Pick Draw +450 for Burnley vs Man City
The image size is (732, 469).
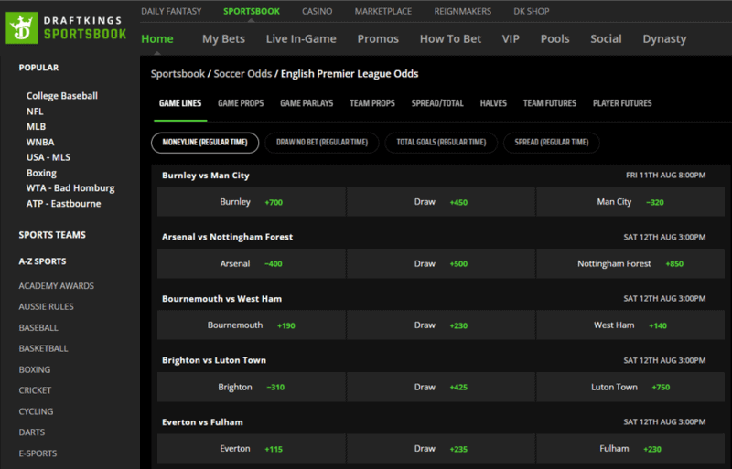(x=441, y=202)
